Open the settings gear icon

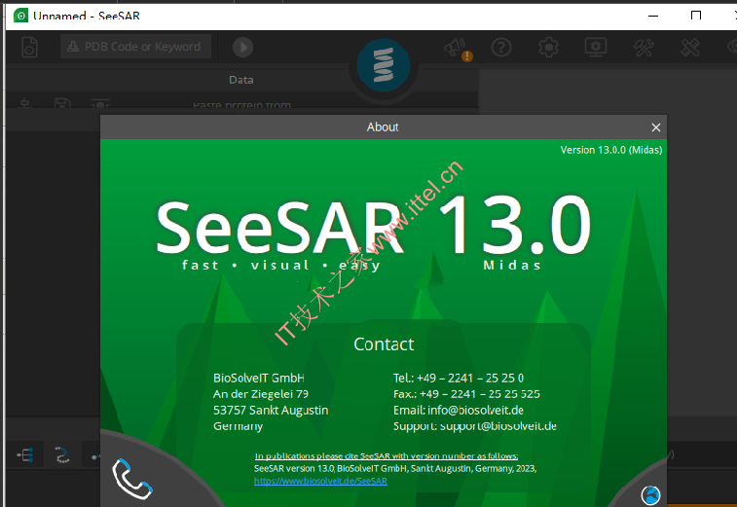(x=548, y=48)
